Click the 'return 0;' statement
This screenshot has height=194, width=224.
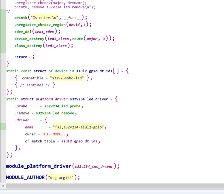coord(24,57)
